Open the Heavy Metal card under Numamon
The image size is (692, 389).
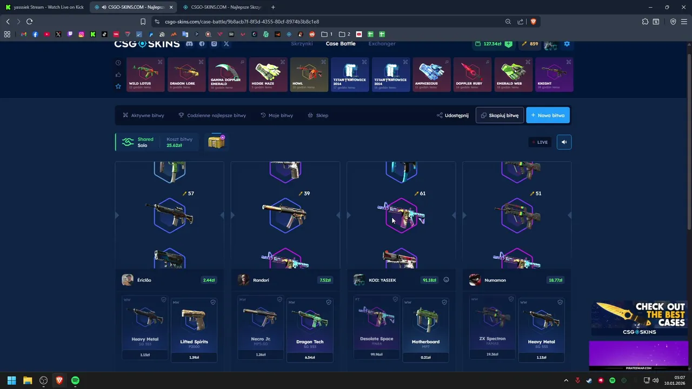pyautogui.click(x=541, y=330)
